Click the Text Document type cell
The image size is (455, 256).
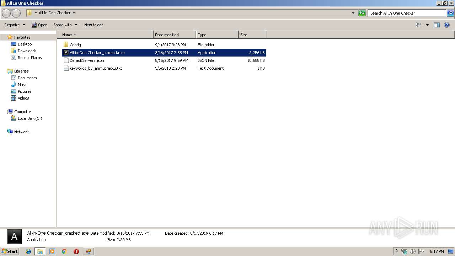click(211, 68)
